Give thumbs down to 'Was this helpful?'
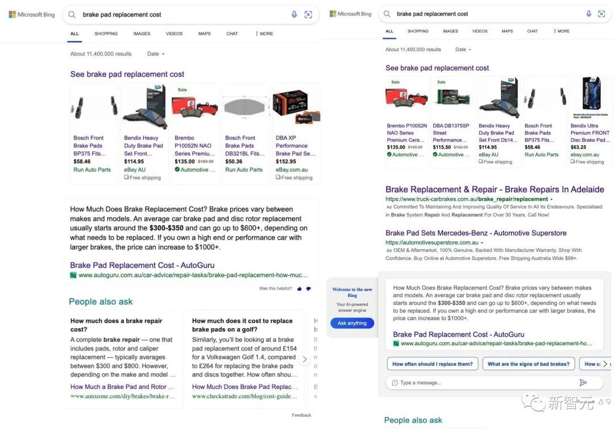 tap(309, 288)
